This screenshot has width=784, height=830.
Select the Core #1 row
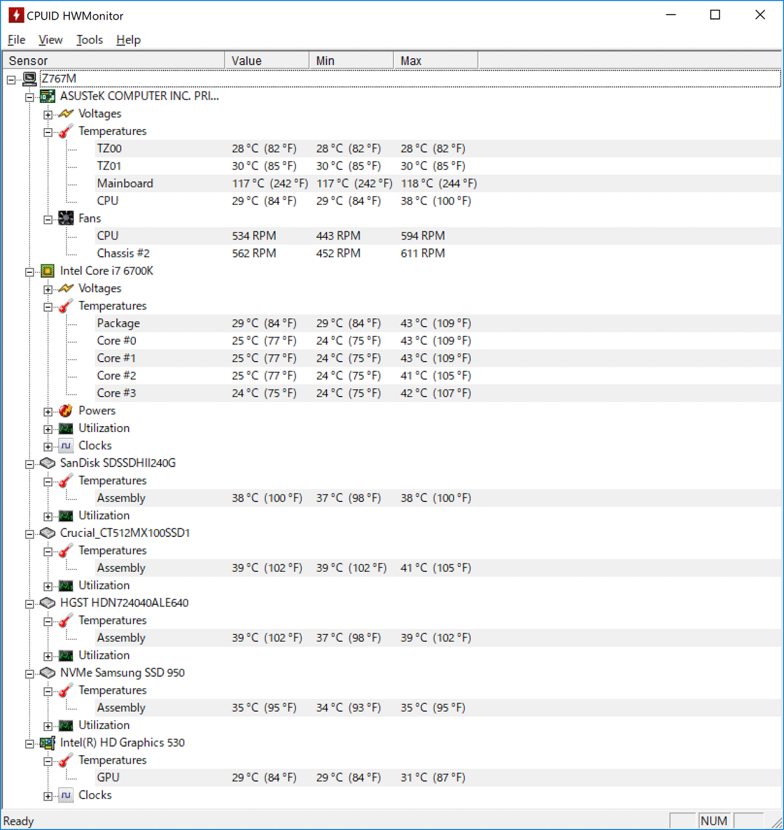point(439,358)
